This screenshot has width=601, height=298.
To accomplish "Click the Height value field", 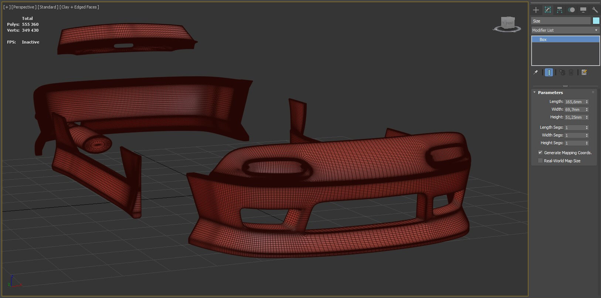I will 574,117.
